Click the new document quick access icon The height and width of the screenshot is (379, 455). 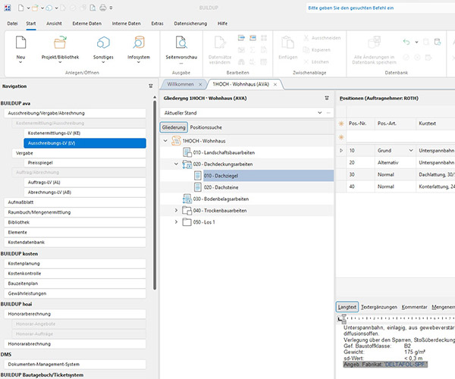click(21, 8)
